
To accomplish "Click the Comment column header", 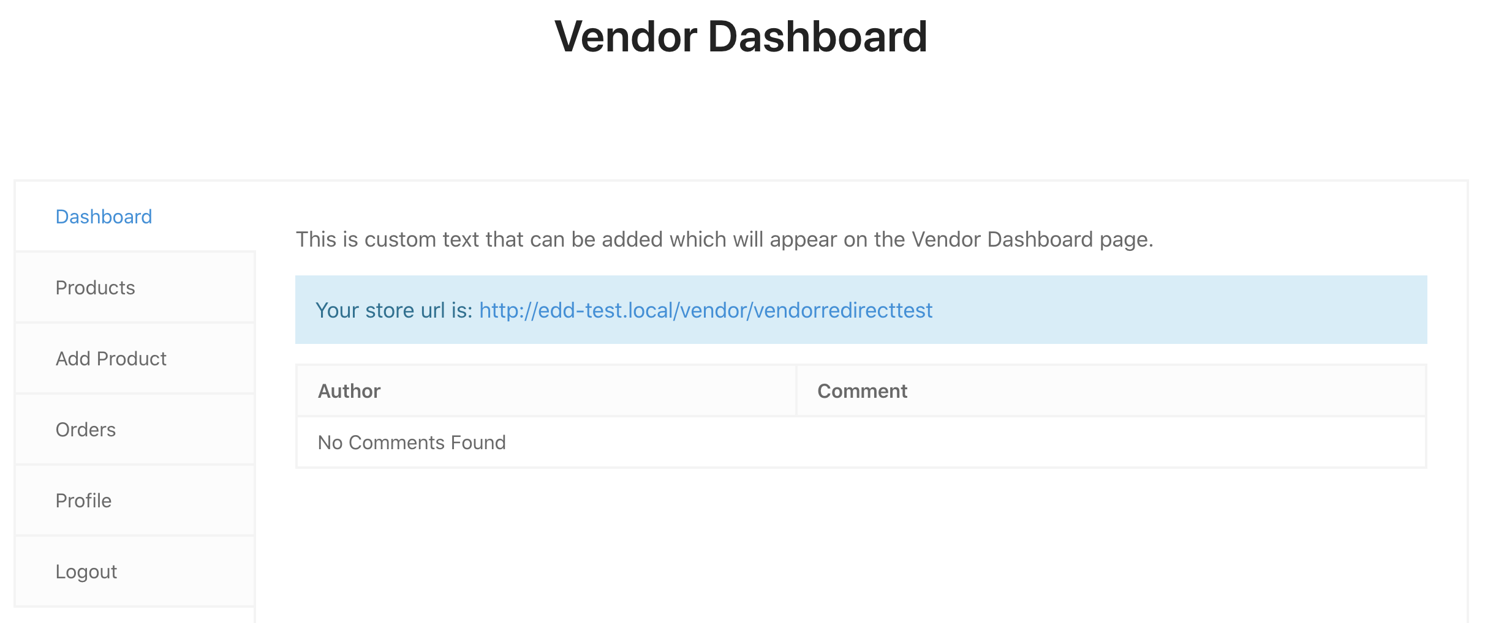I will click(862, 391).
